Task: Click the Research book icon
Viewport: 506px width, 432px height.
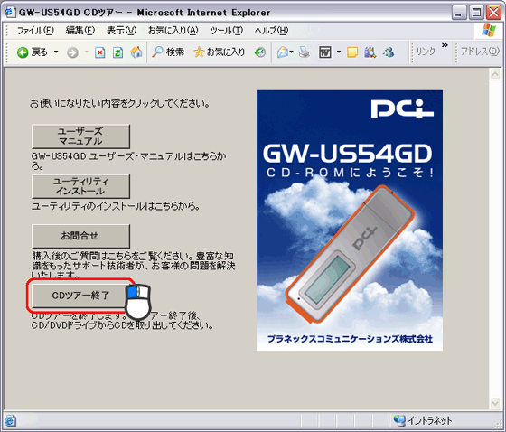Action: tap(370, 52)
